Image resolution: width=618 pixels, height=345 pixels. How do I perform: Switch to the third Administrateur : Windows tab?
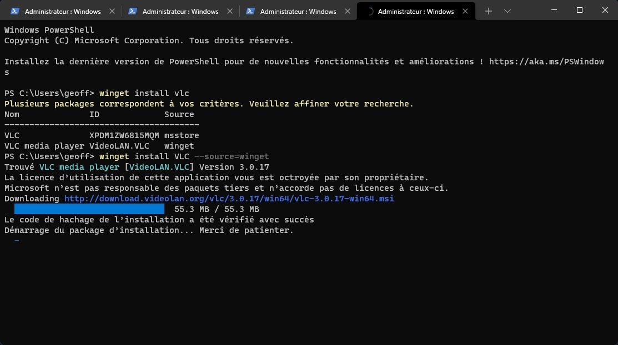click(298, 12)
